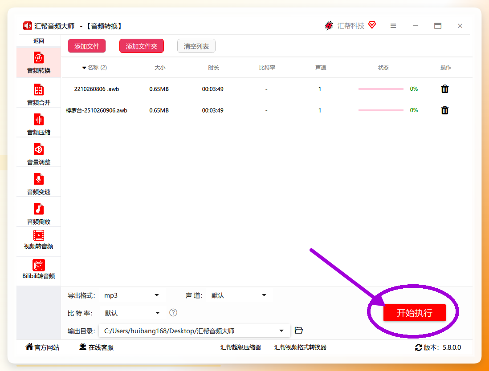Click the 声道 column header
This screenshot has width=489, height=371.
[321, 68]
